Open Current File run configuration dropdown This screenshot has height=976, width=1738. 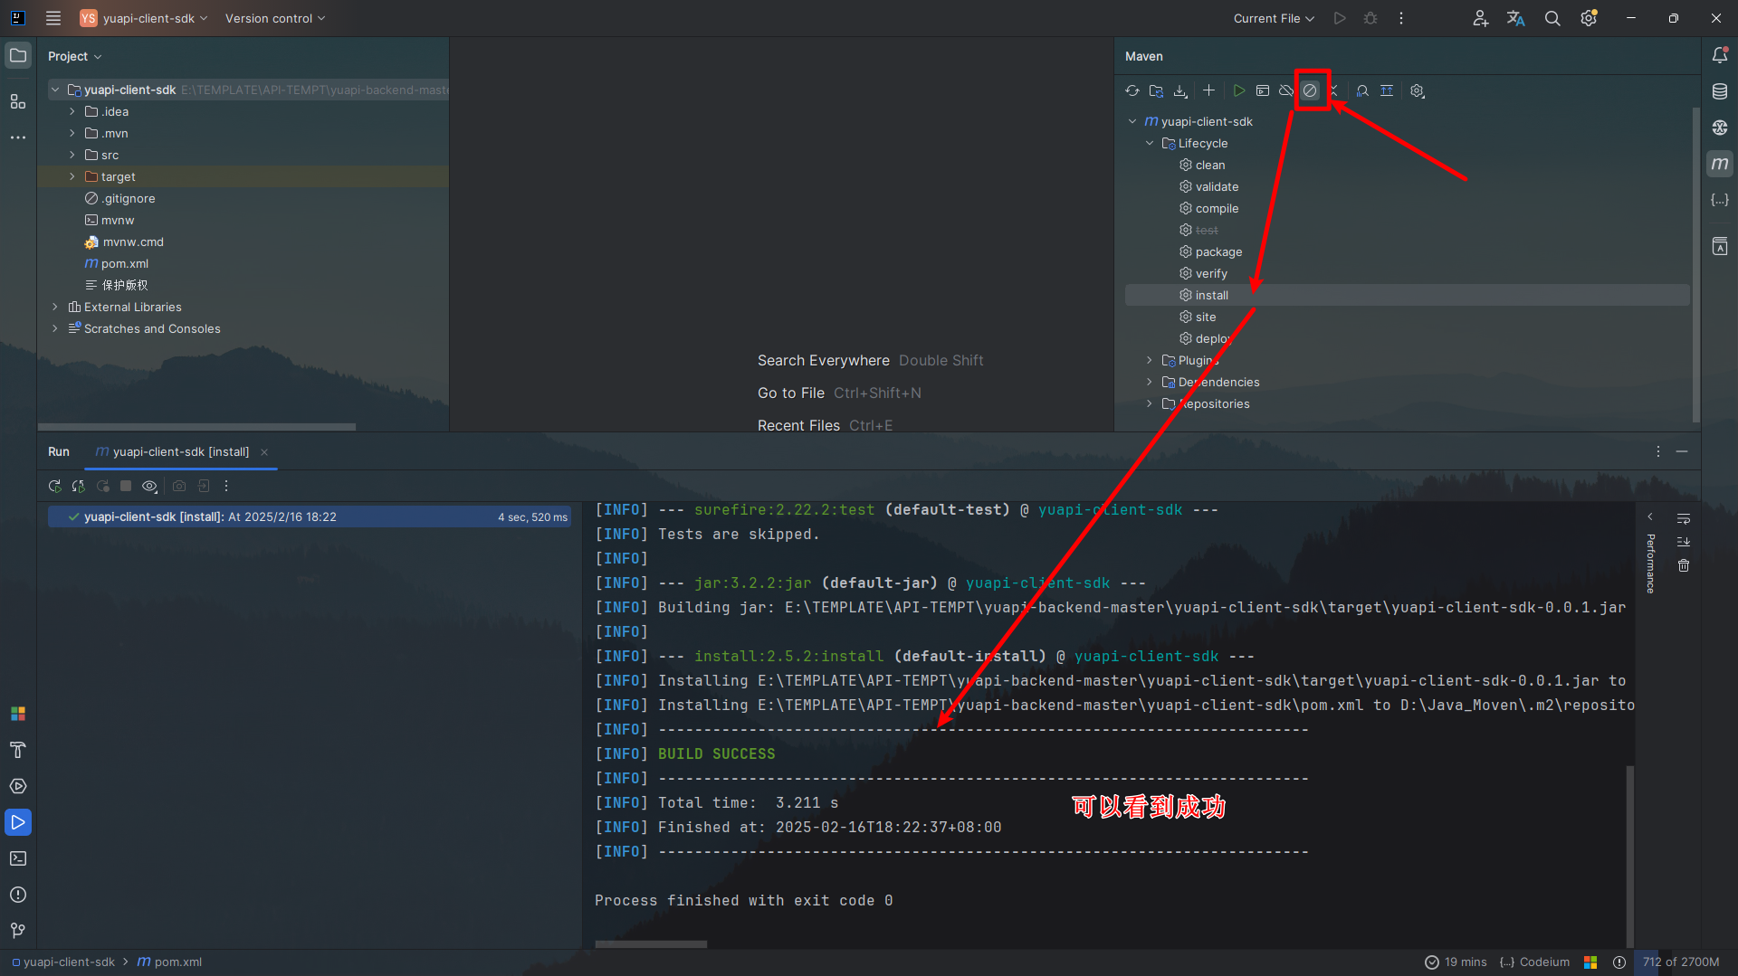click(1274, 18)
